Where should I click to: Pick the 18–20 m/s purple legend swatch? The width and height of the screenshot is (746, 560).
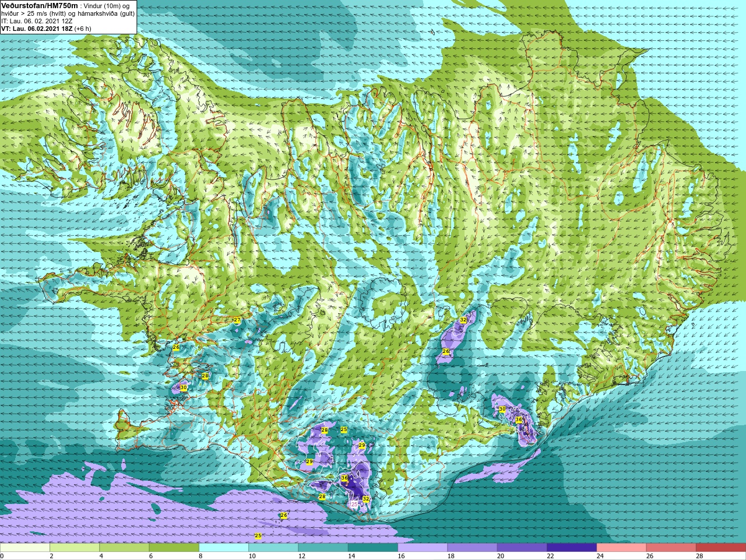pyautogui.click(x=472, y=548)
